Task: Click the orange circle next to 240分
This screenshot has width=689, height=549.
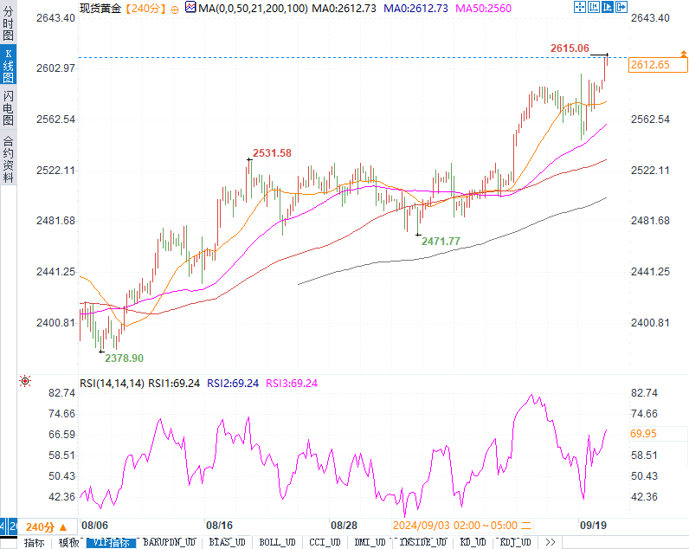Action: coord(175,10)
